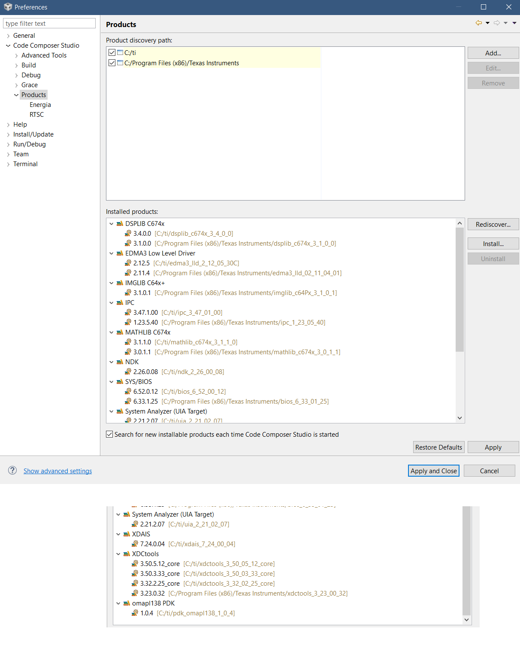
Task: Click the SYS/BIOS product icon
Action: [x=120, y=382]
